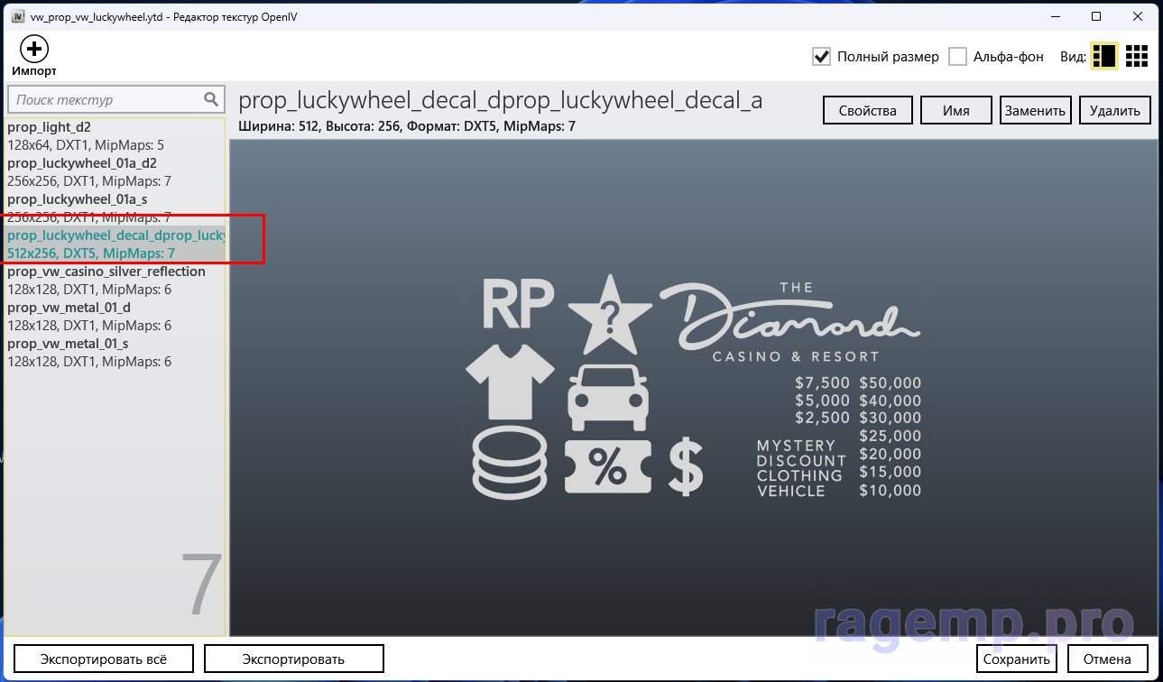Click the Экспортировать button

(294, 659)
